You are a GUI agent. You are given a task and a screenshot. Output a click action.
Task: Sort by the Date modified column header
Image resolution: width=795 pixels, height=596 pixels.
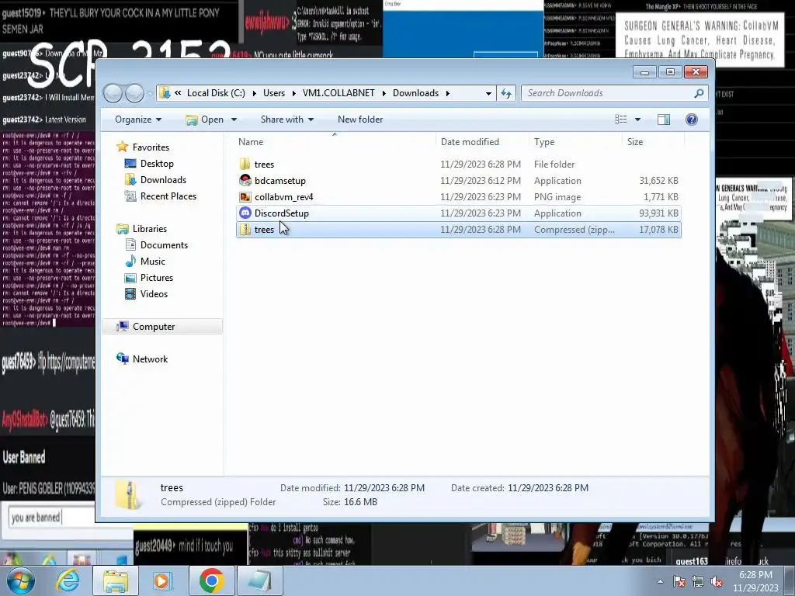[x=481, y=142]
